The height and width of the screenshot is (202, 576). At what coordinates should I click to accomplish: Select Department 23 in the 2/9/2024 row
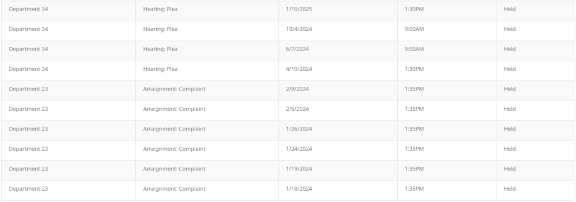click(x=28, y=89)
